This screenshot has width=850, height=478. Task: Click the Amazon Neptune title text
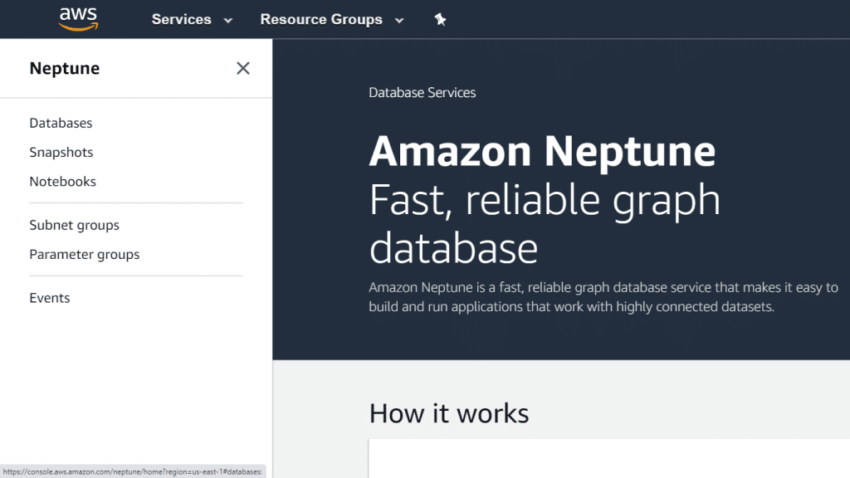pos(542,152)
